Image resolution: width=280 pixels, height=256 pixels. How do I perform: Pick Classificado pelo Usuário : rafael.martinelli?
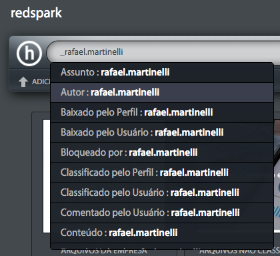point(162,193)
